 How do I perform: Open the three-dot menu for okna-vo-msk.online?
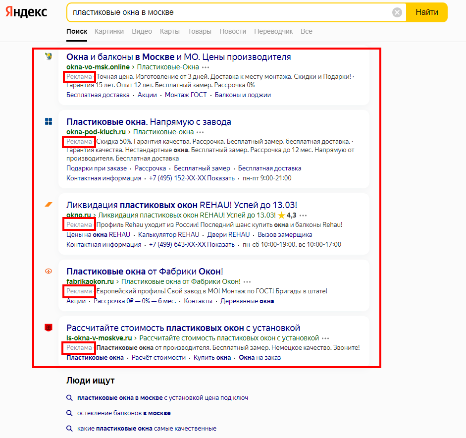click(206, 67)
